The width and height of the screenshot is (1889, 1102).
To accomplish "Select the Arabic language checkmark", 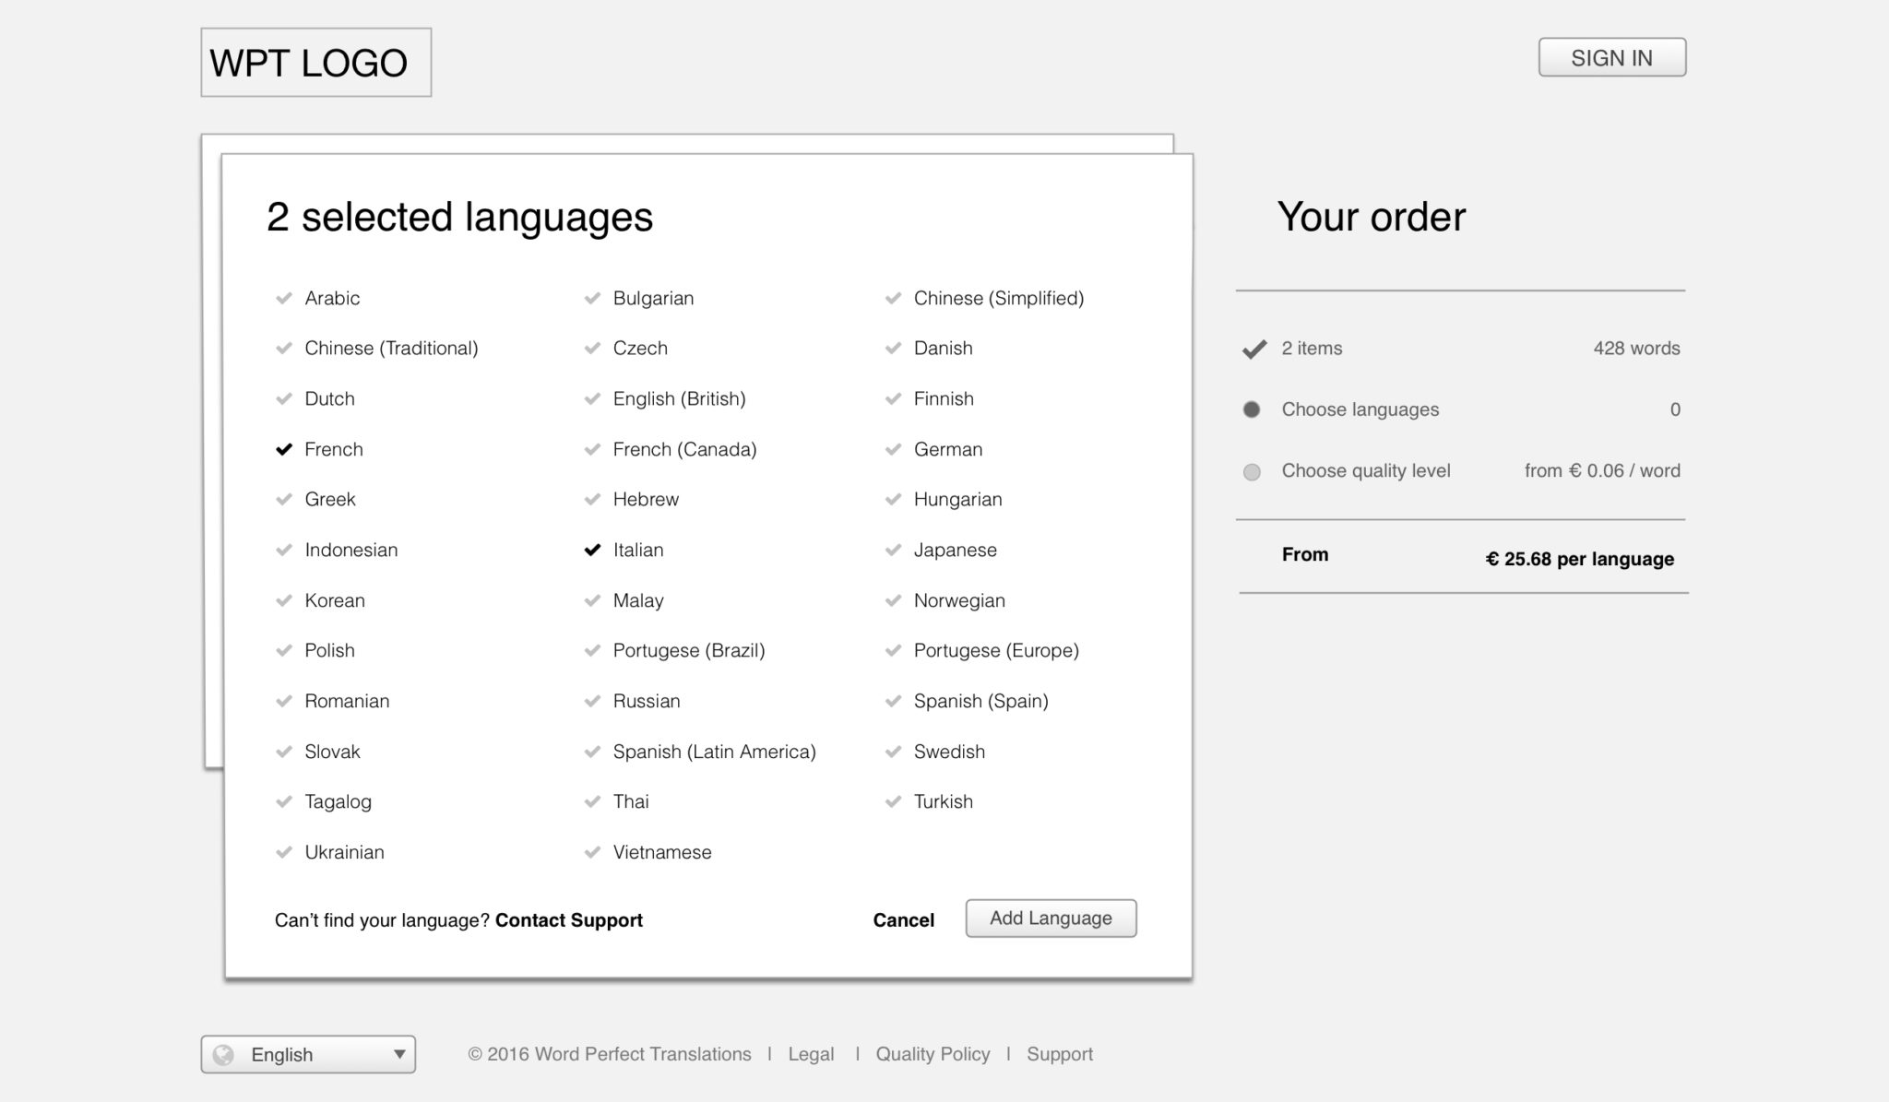I will tap(284, 298).
